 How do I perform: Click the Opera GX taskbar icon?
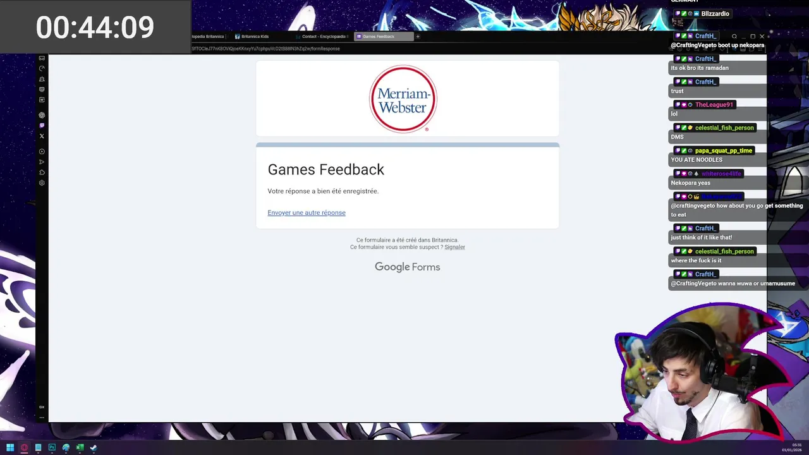coord(24,447)
